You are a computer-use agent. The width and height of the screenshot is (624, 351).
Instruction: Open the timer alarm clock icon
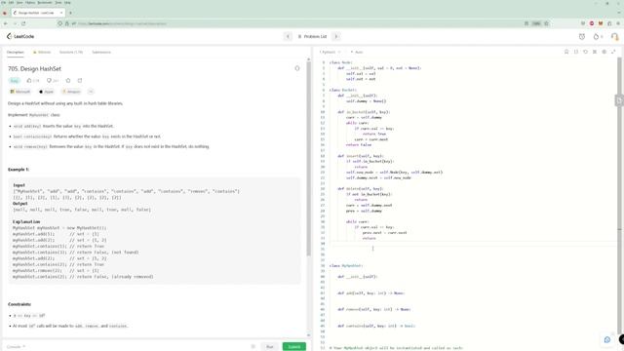(x=582, y=37)
